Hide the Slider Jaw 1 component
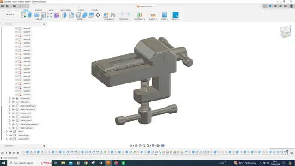295x166 pixels. pos(13,102)
